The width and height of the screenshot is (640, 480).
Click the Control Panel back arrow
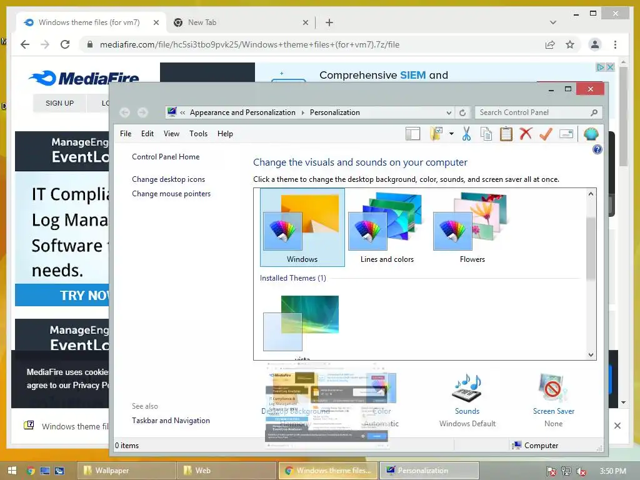click(x=124, y=112)
